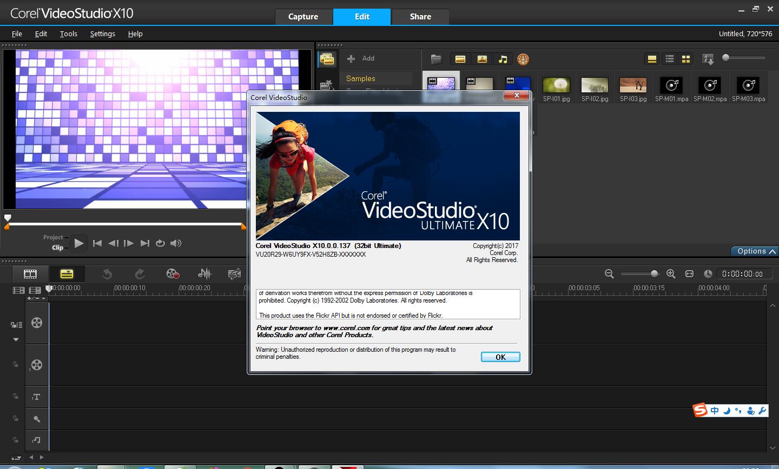Screen dimensions: 779x469
Task: Click the zoom in magnifier on timeline
Action: [671, 274]
